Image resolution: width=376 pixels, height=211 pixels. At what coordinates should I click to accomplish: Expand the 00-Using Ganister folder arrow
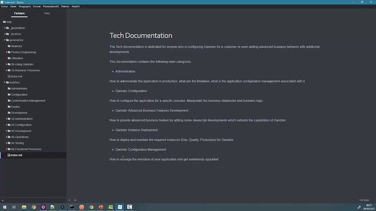[x=6, y=64]
